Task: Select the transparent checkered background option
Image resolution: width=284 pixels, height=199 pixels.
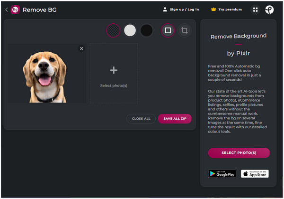Action: 114,30
